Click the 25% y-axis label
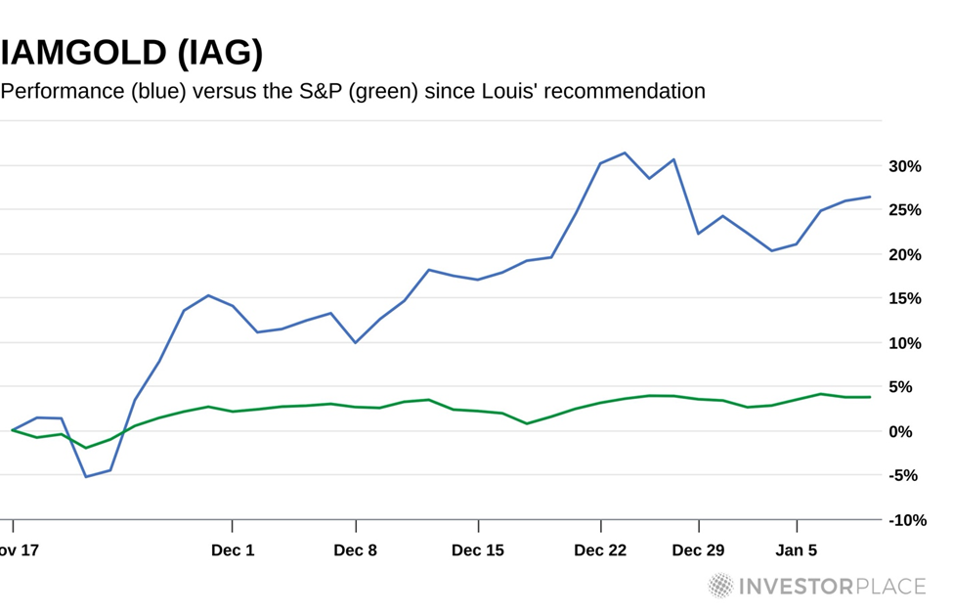Viewport: 953px width, 613px height. (904, 210)
